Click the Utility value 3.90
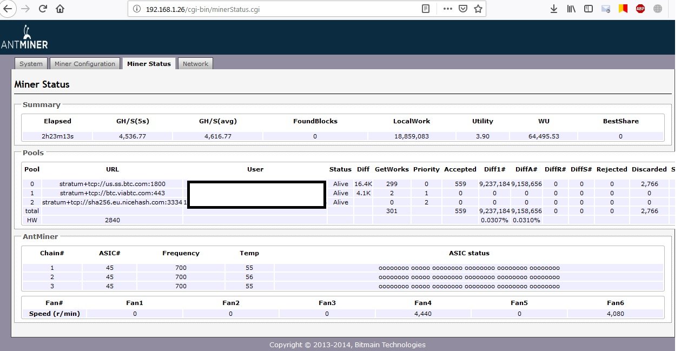The height and width of the screenshot is (351, 681). coord(482,136)
